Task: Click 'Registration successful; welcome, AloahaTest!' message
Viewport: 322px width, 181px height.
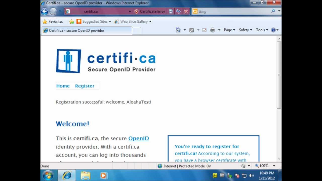Action: tap(103, 102)
